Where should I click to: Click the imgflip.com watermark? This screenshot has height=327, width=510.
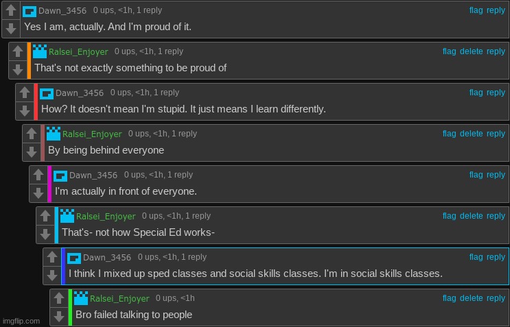coord(21,321)
